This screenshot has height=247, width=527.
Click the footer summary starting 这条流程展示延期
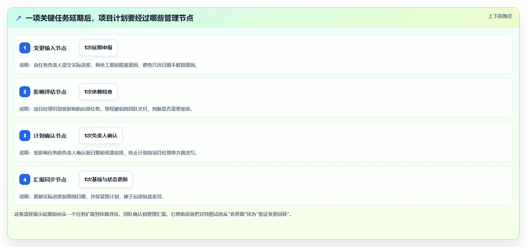coord(153,214)
